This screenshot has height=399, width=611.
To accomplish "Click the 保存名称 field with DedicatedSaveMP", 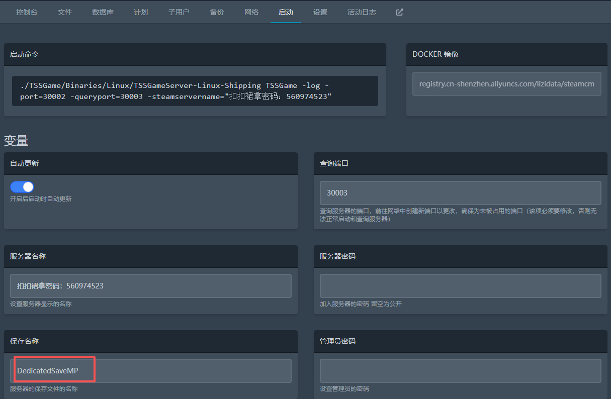I will click(x=151, y=371).
